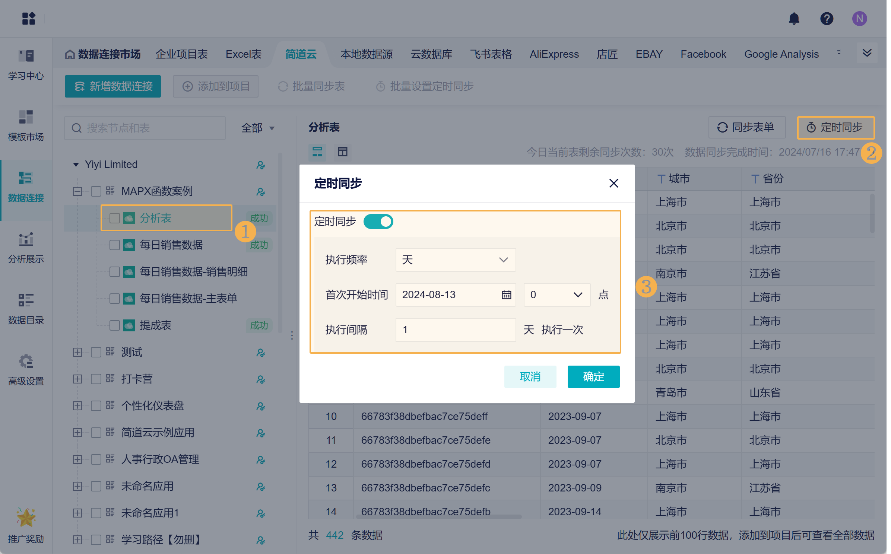Open the help question mark icon
This screenshot has height=554, width=891.
827,19
